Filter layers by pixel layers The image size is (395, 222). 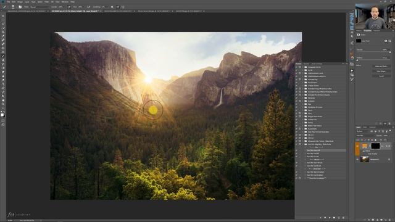coord(372,131)
